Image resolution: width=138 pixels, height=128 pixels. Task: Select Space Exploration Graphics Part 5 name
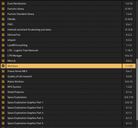[25, 123]
